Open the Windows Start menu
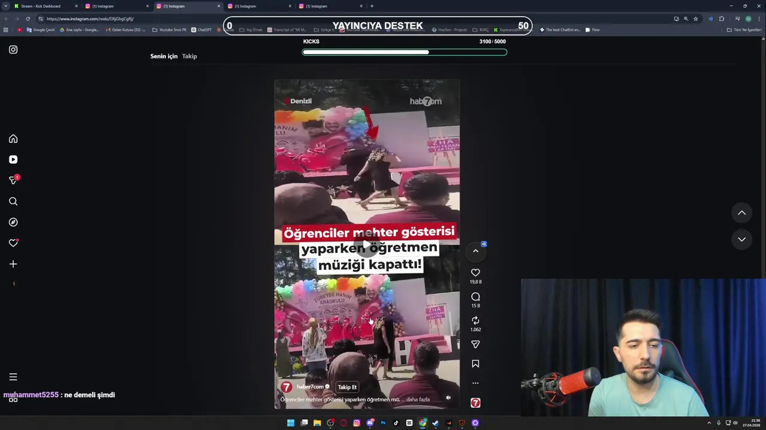 (291, 423)
